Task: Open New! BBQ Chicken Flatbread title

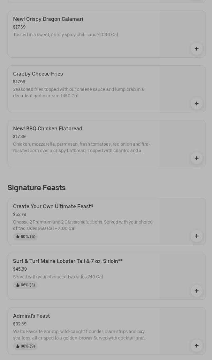Action: point(48,129)
